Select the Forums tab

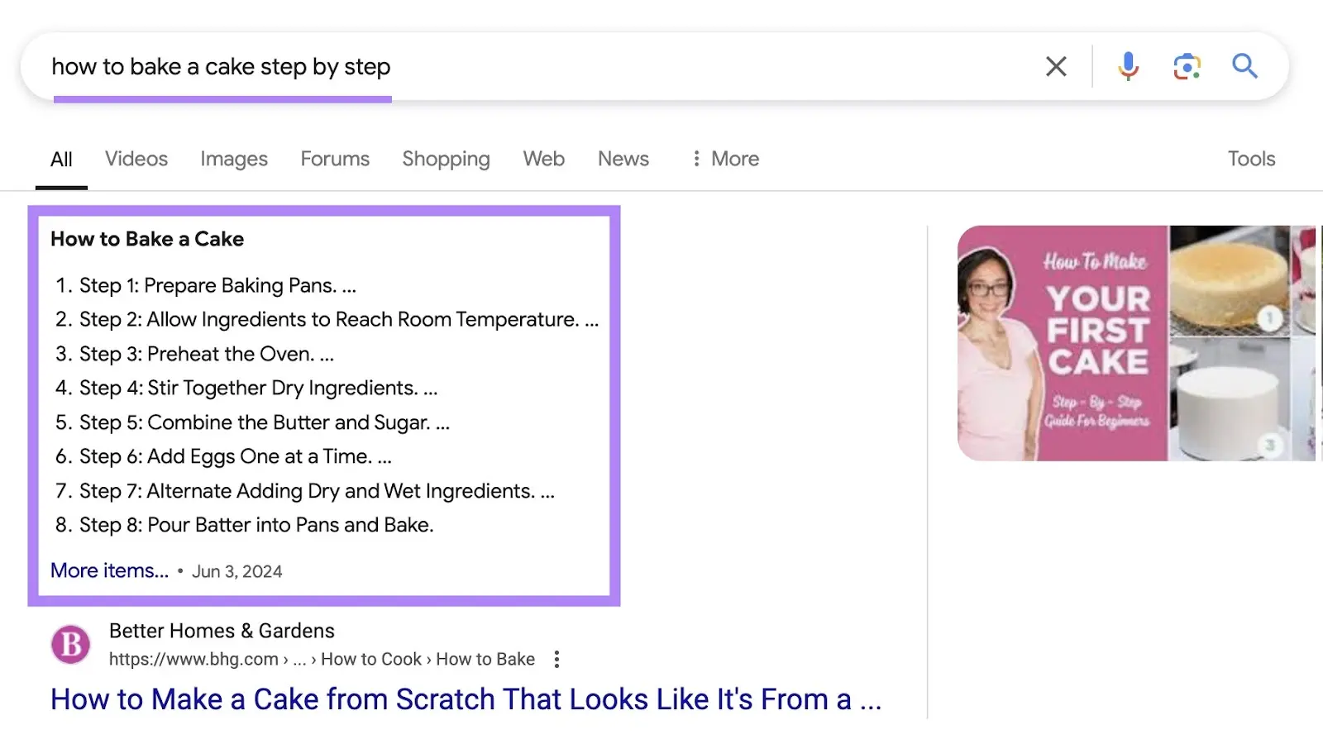335,158
